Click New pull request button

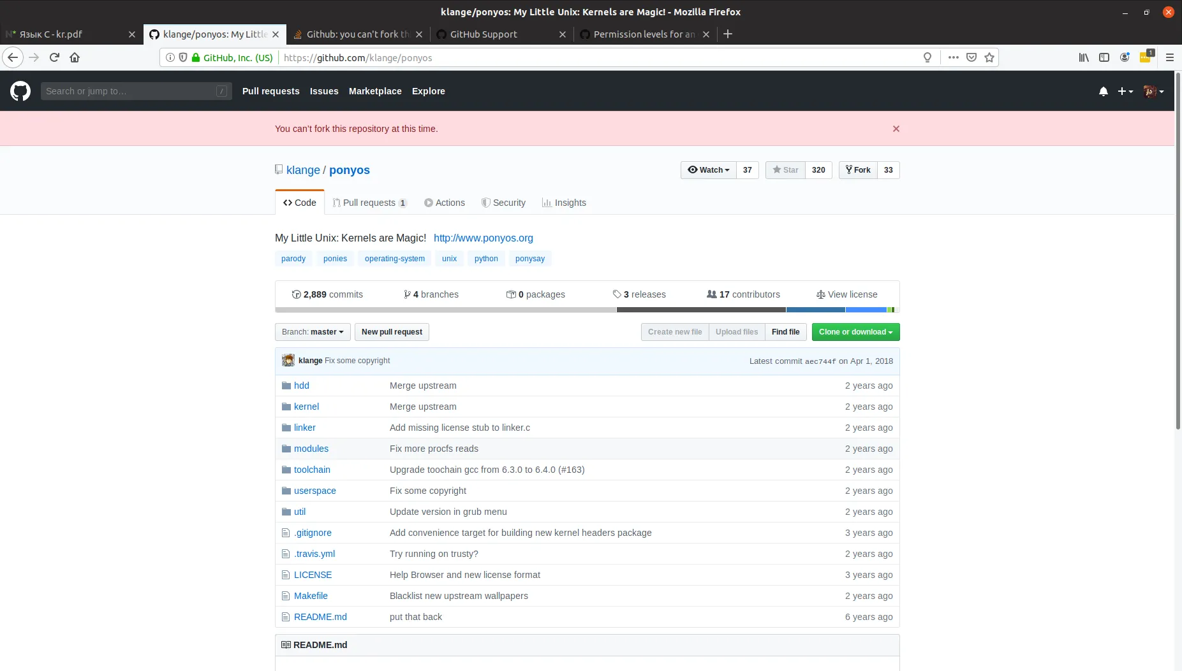click(392, 332)
